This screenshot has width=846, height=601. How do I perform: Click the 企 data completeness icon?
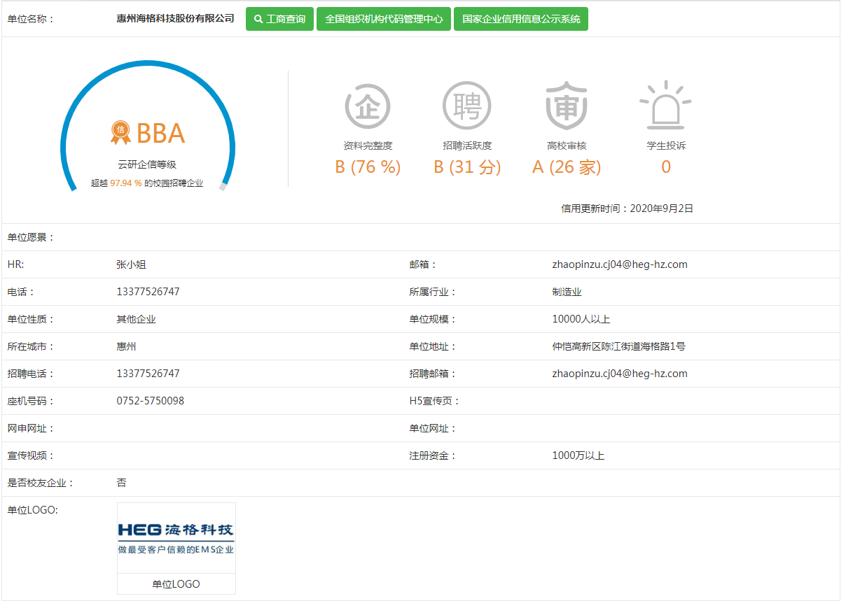(x=368, y=106)
